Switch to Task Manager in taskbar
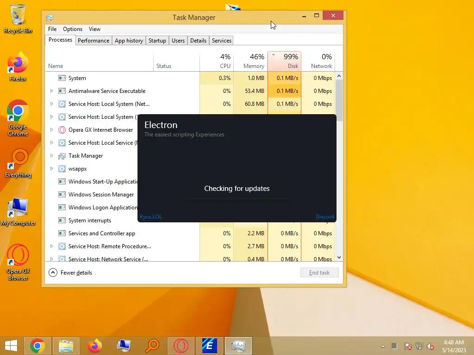The width and height of the screenshot is (474, 355). pyautogui.click(x=238, y=346)
